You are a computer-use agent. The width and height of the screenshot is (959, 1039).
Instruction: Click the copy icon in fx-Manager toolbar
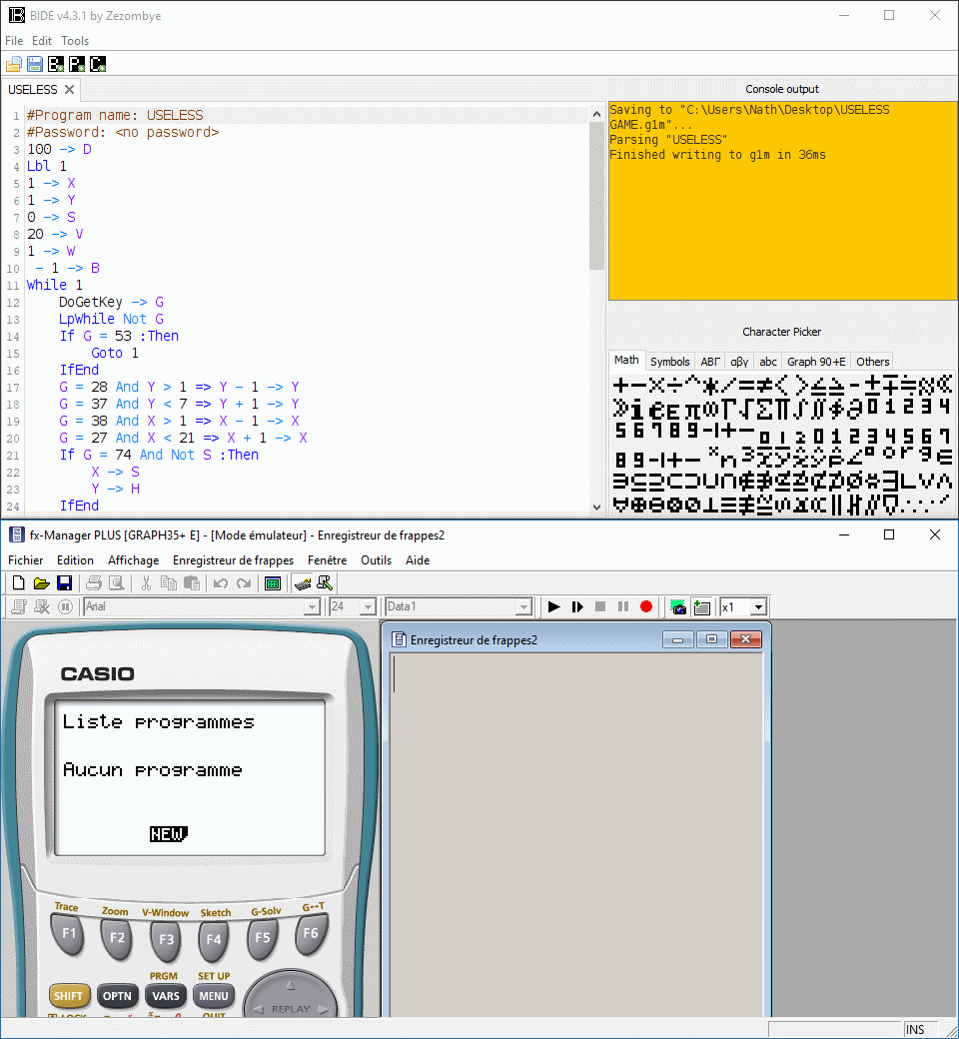coord(169,583)
